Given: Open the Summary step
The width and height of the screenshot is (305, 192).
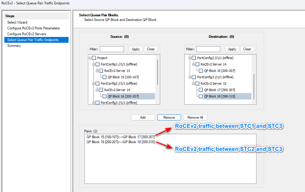Looking at the screenshot, I should click(x=14, y=46).
